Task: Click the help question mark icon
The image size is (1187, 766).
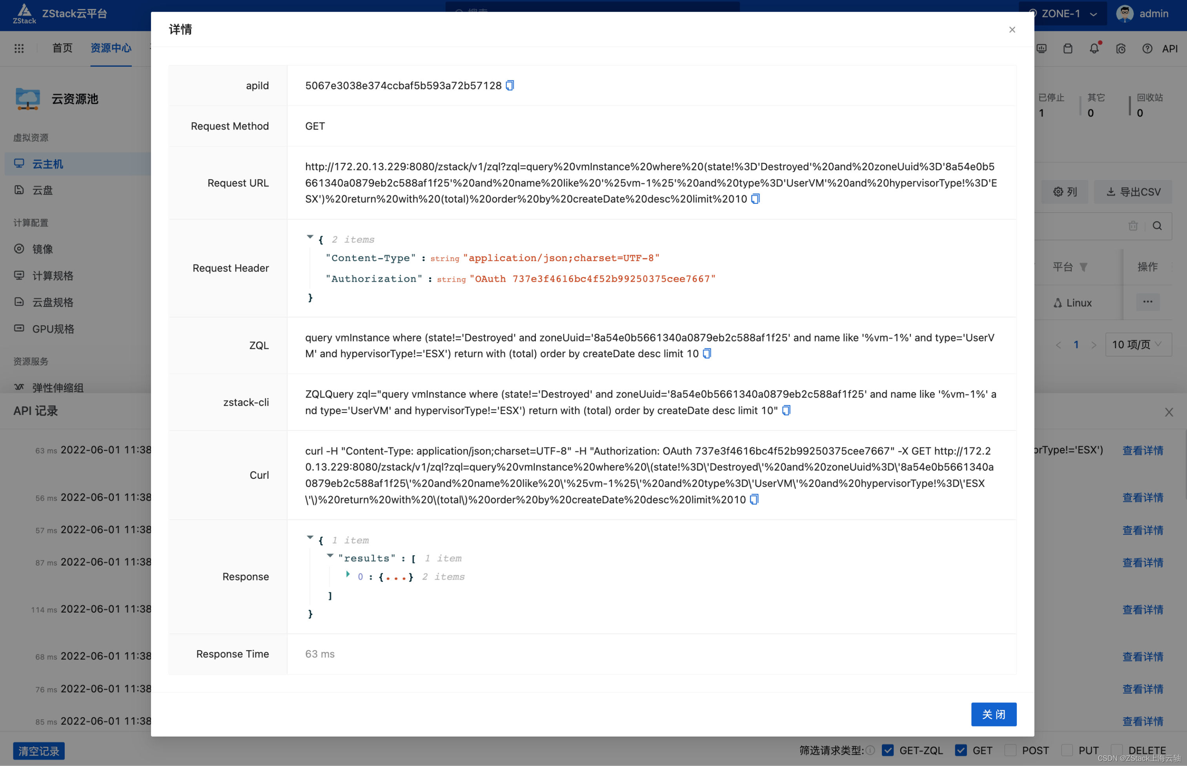Action: point(1147,48)
